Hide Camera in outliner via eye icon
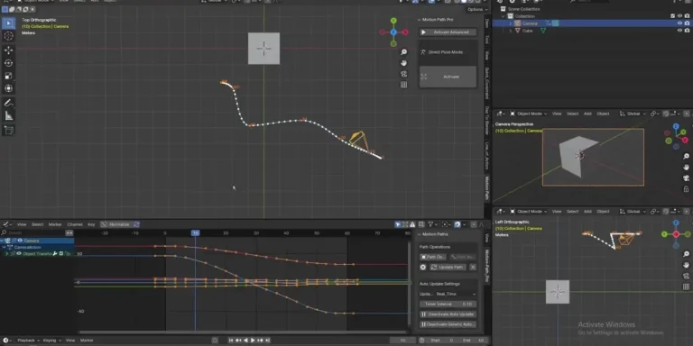Image resolution: width=693 pixels, height=346 pixels. click(680, 23)
